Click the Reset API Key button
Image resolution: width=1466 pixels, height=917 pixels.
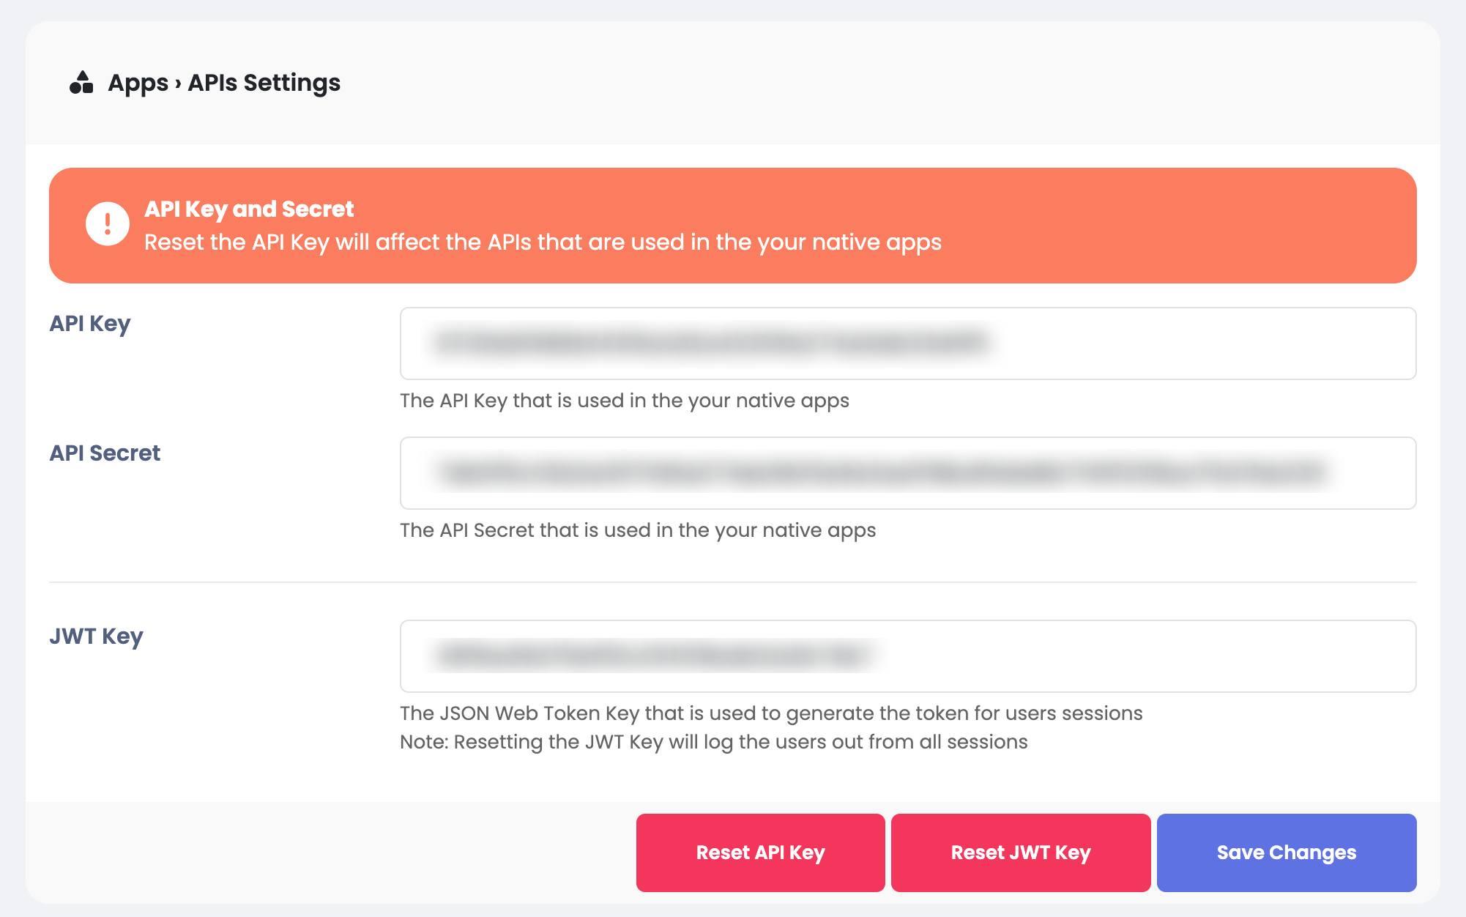761,853
